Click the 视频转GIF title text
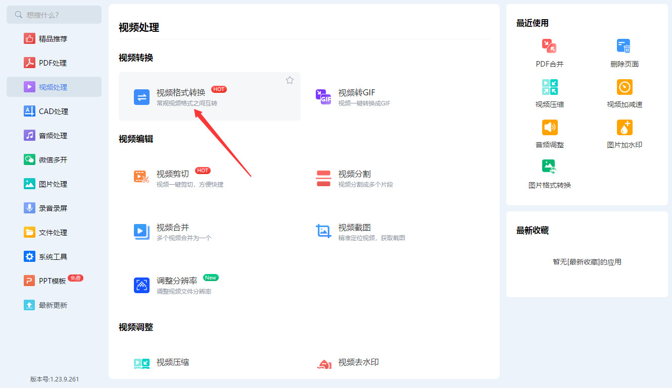 point(357,92)
